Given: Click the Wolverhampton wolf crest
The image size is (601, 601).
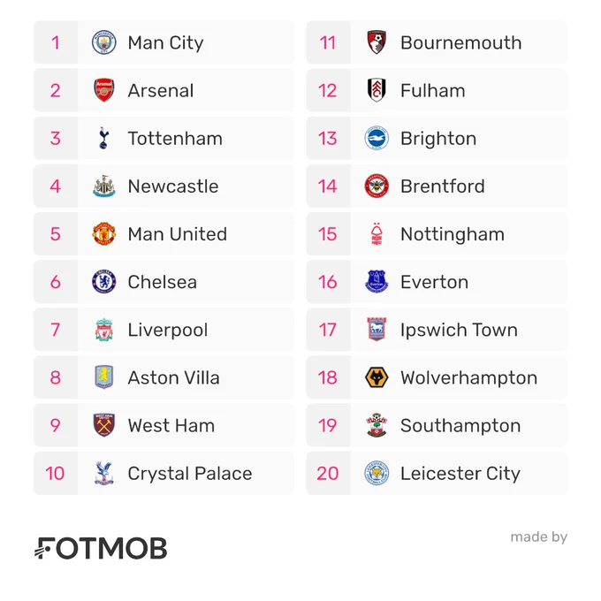Looking at the screenshot, I should tap(377, 377).
